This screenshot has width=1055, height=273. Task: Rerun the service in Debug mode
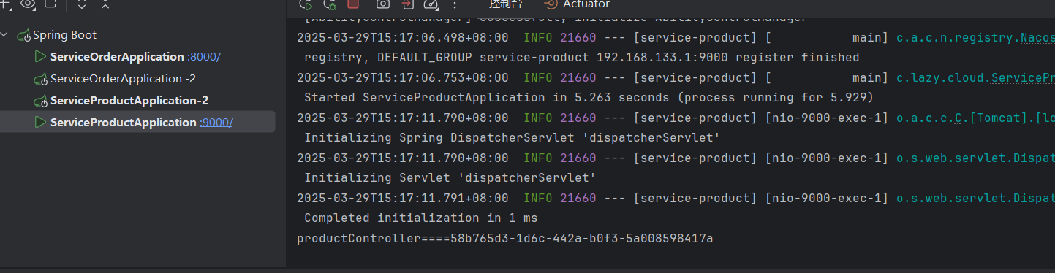click(x=330, y=4)
